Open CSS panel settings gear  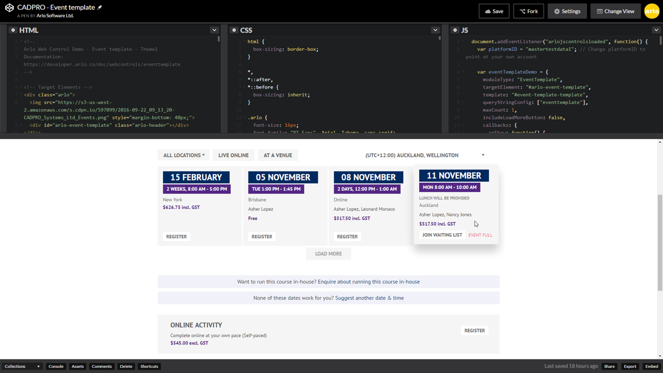[234, 30]
